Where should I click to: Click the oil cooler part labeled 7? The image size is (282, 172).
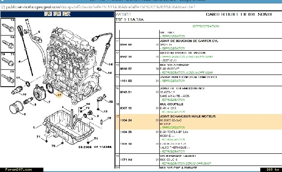(x=39, y=92)
